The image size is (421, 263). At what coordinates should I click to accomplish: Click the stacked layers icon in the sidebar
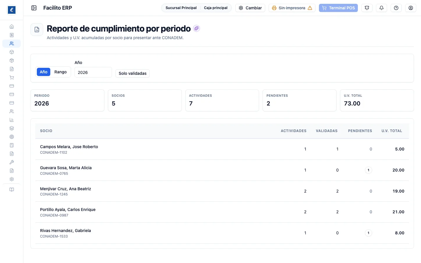coord(12,128)
